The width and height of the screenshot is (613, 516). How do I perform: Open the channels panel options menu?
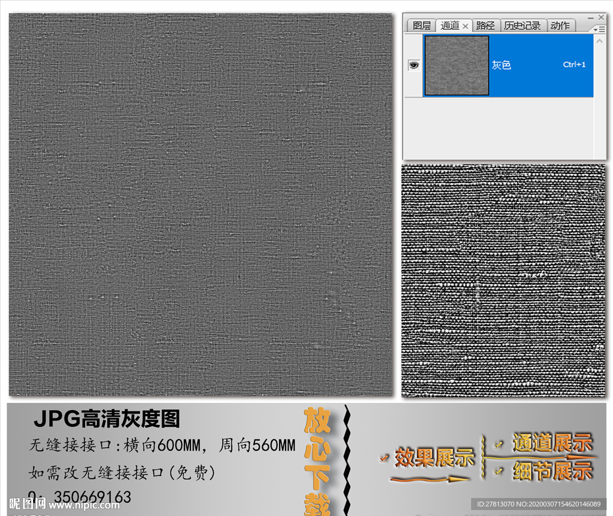tap(599, 29)
